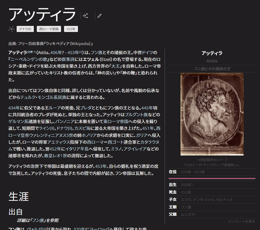Click the フン族 dynasty value in infobox

click(x=186, y=207)
